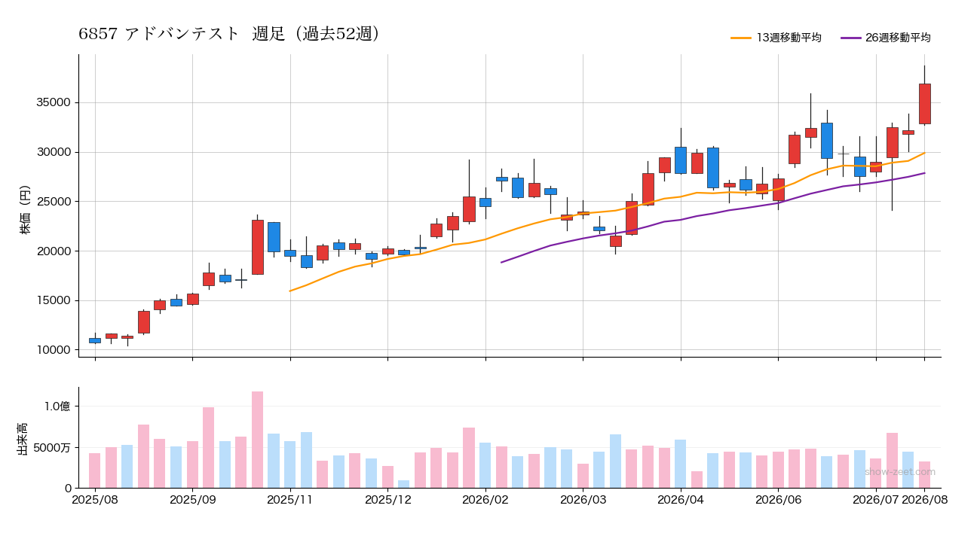The height and width of the screenshot is (542, 980).
Task: Click the 30000 price axis label
Action: [54, 152]
